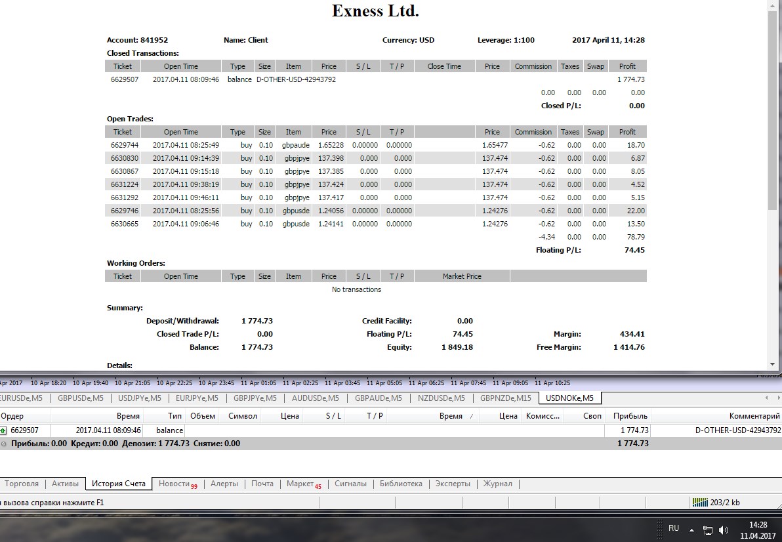This screenshot has width=782, height=542.
Task: Click open trade ticket 6631292 in report
Action: pyautogui.click(x=125, y=198)
